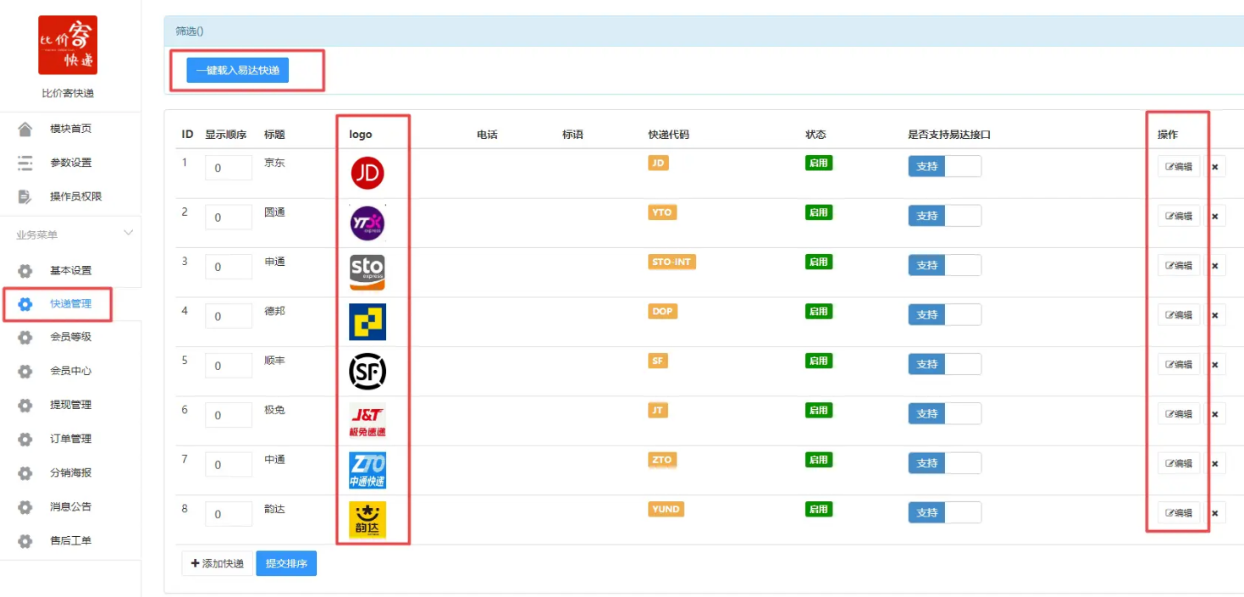Click the Deppon logo in 德邦 row
The height and width of the screenshot is (597, 1244).
368,322
